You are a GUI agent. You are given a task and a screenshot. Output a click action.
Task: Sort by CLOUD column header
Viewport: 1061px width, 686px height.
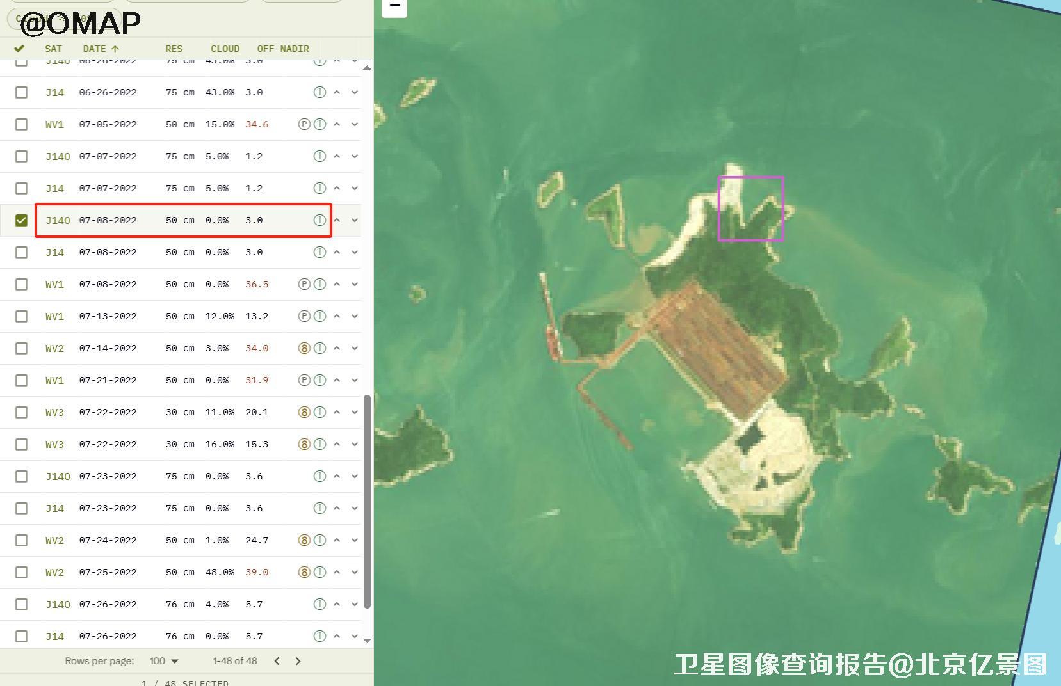coord(225,49)
